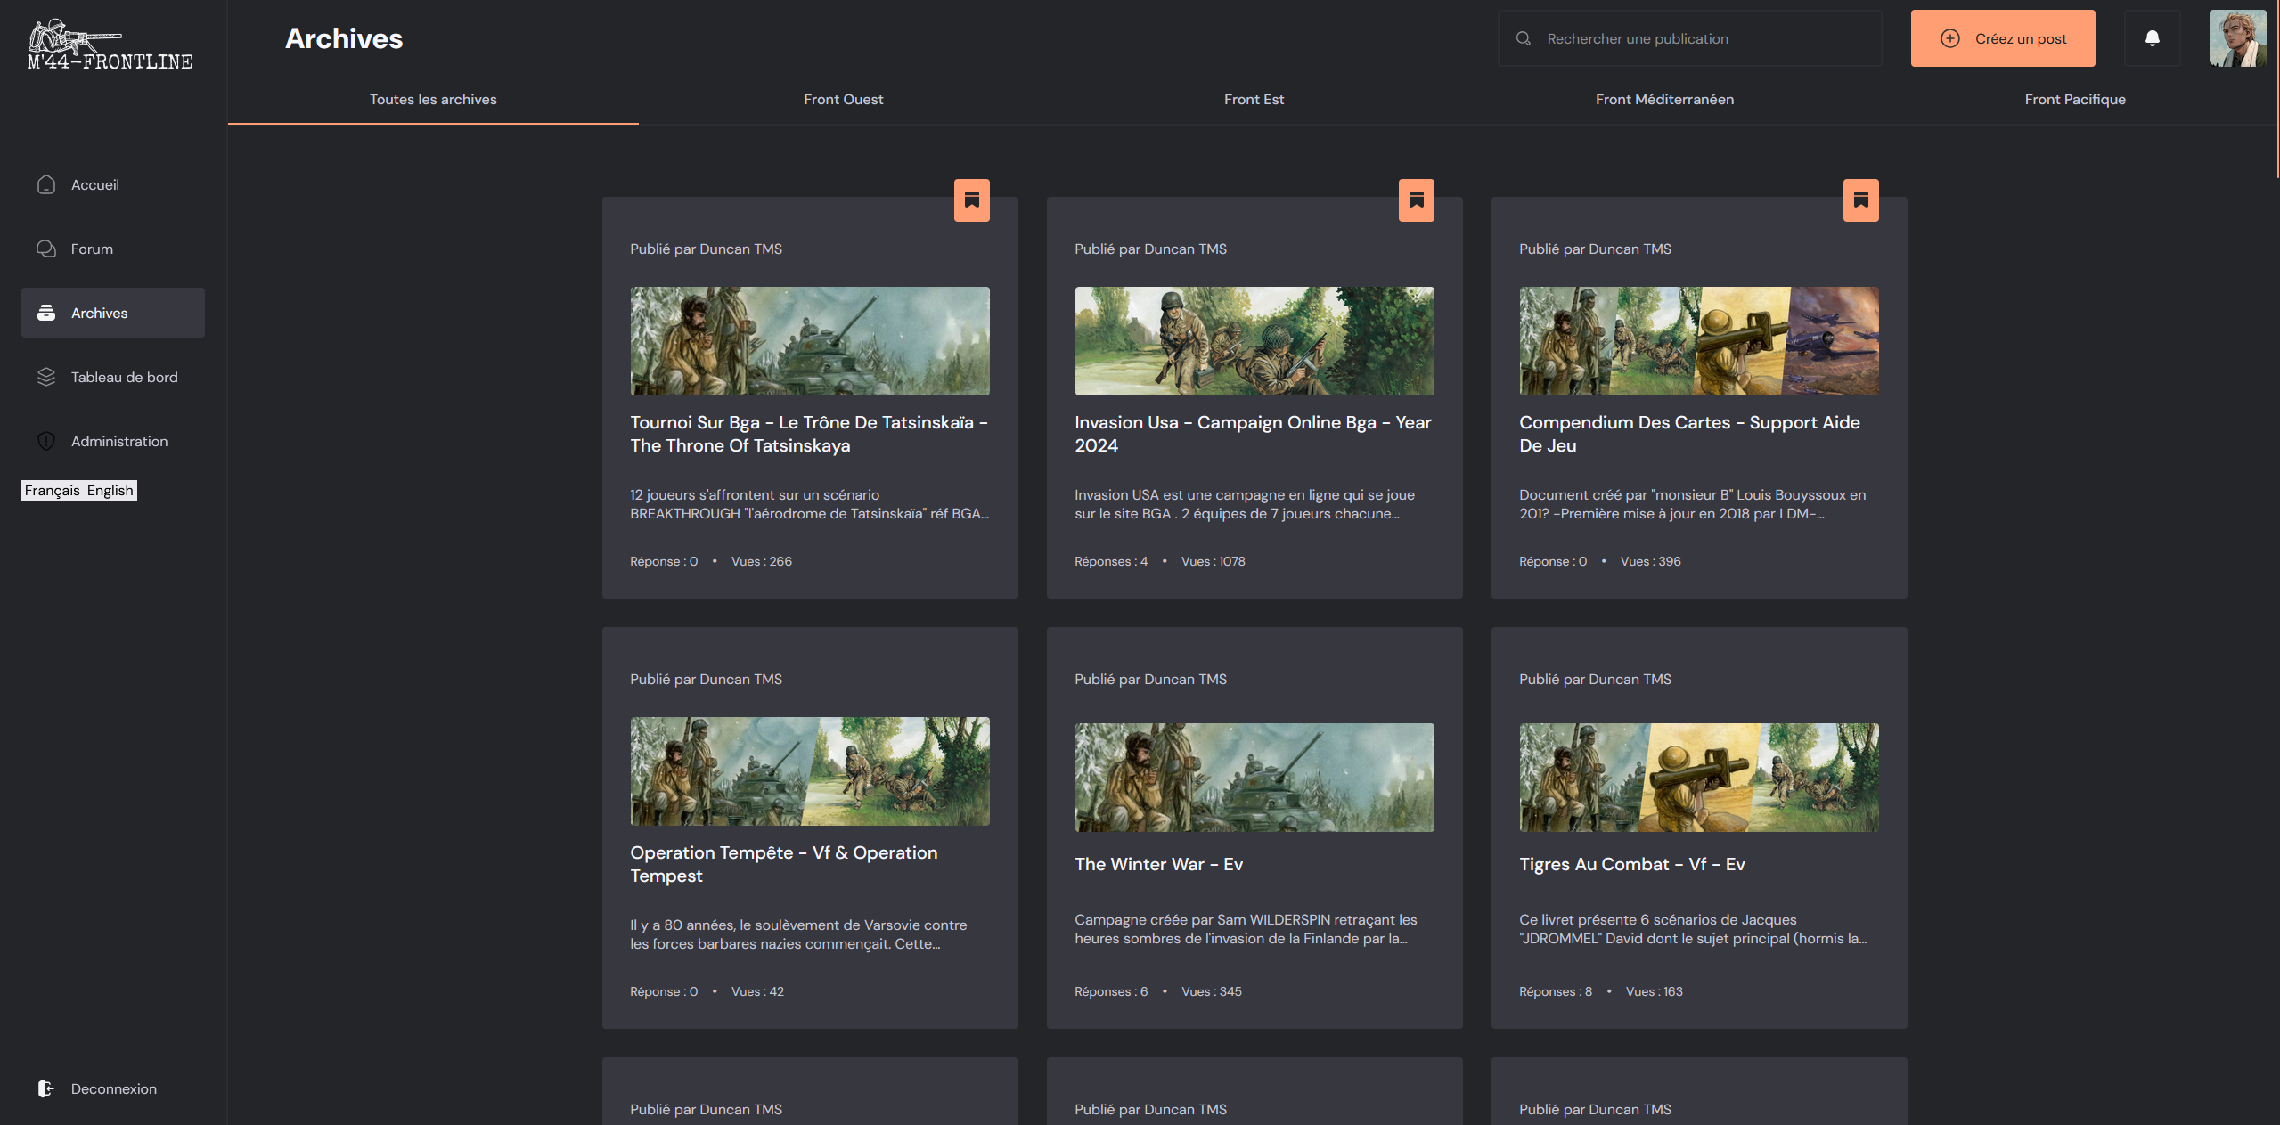Screen dimensions: 2280x1125
Task: Open the user avatar profile picture
Action: coord(2236,38)
